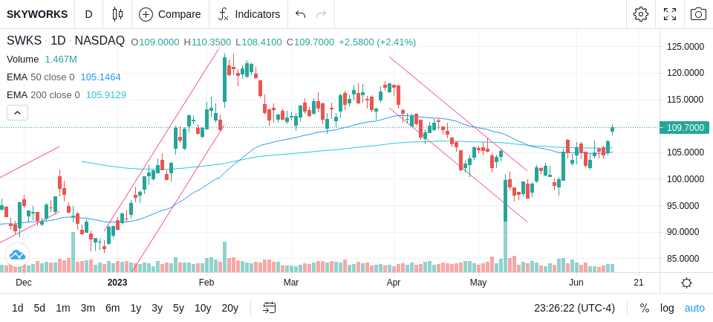This screenshot has width=713, height=322.
Task: Toggle log scale mode
Action: pyautogui.click(x=667, y=309)
